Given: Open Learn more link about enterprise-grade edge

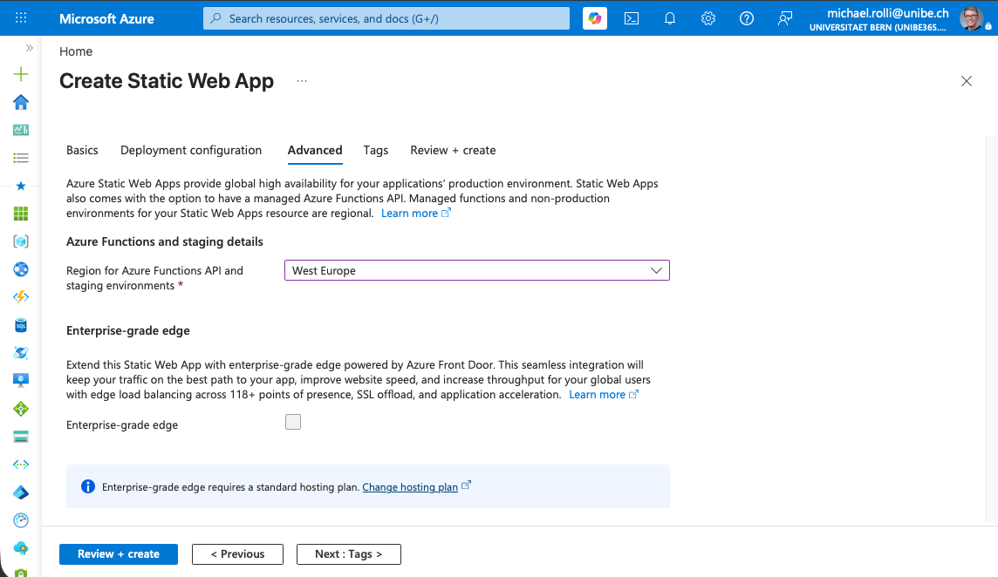Looking at the screenshot, I should 604,395.
